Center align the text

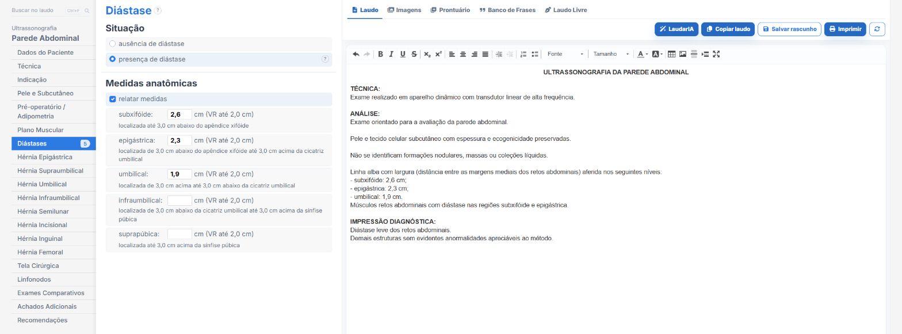pyautogui.click(x=463, y=54)
